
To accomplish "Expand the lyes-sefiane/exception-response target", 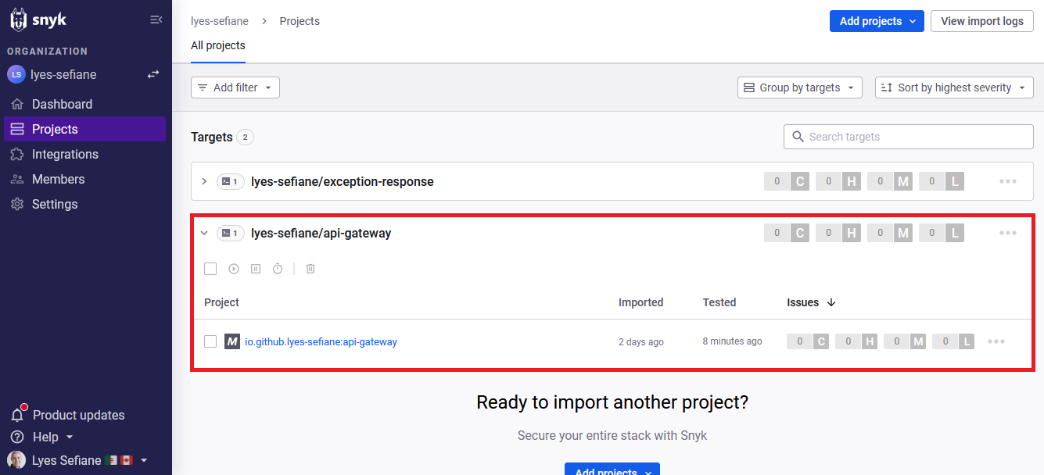I will (x=204, y=181).
